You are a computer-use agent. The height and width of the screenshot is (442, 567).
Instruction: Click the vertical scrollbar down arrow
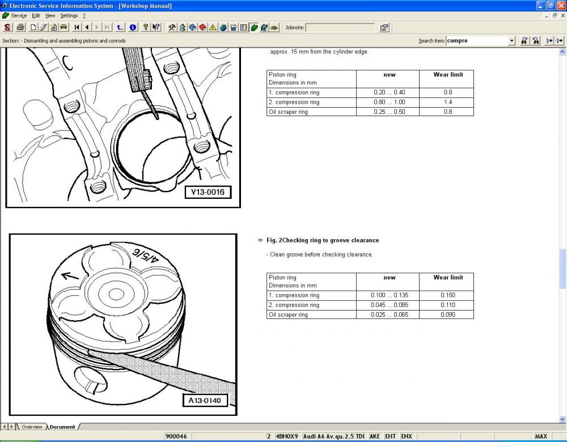(562, 419)
